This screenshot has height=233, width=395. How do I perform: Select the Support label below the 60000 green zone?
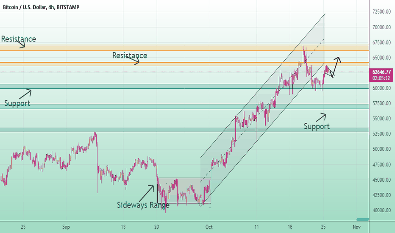[x=17, y=103]
